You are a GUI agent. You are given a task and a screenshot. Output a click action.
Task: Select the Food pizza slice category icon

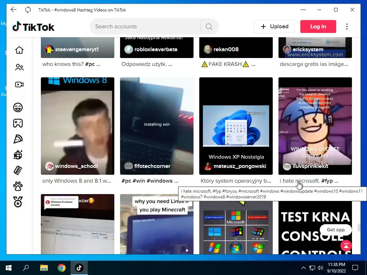(18, 139)
